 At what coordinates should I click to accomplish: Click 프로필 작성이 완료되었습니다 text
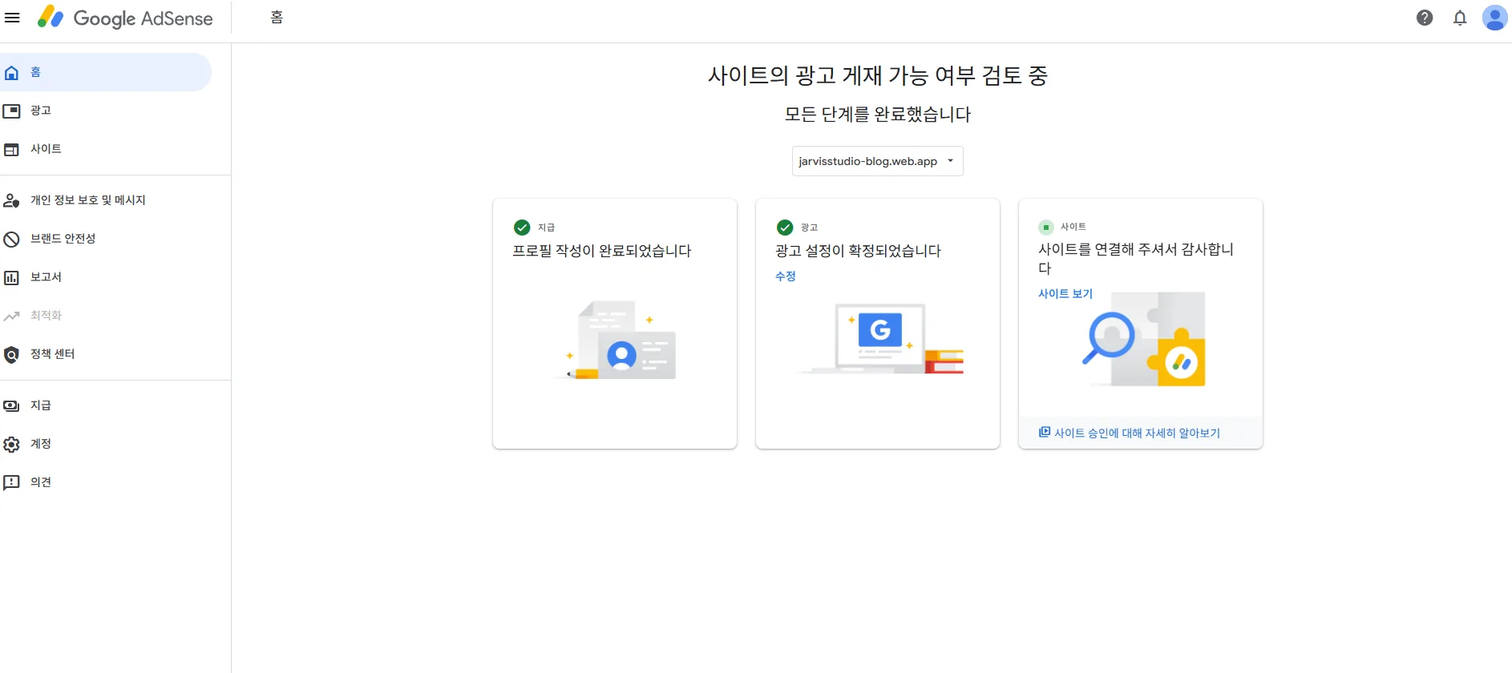[601, 251]
